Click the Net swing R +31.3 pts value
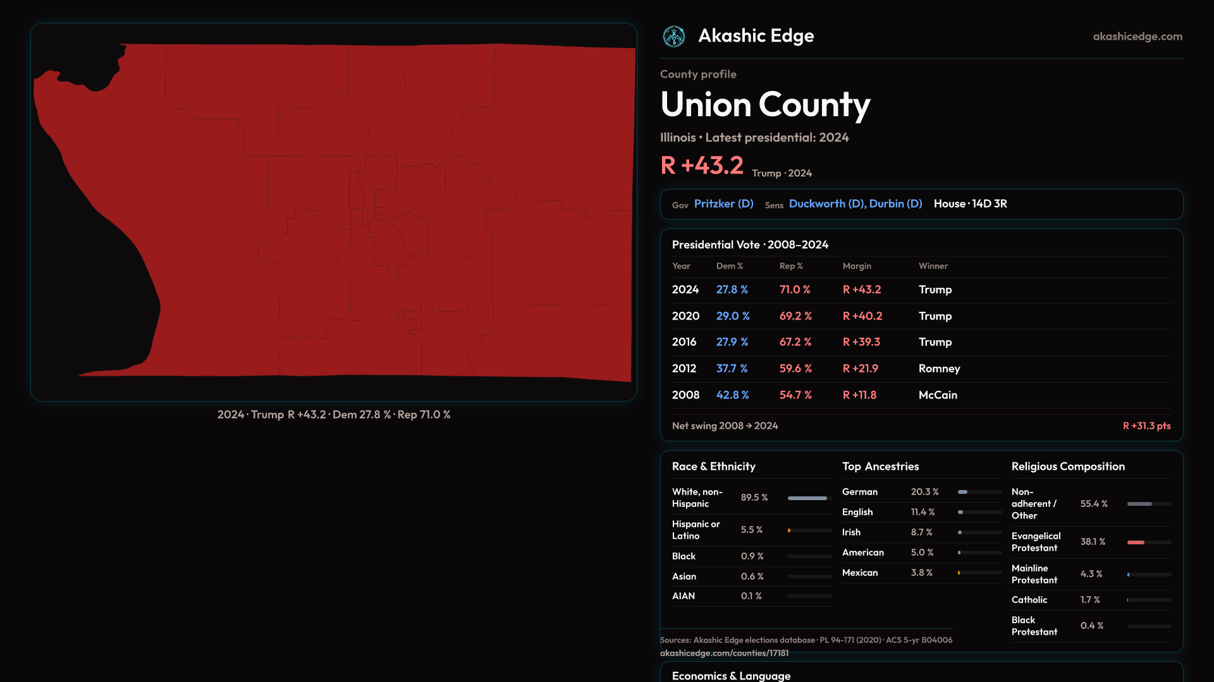 1146,426
